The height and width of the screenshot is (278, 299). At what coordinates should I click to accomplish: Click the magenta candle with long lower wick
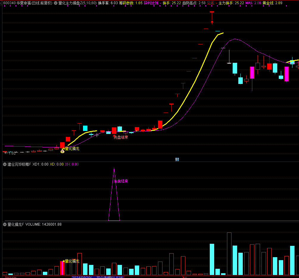coord(252,73)
